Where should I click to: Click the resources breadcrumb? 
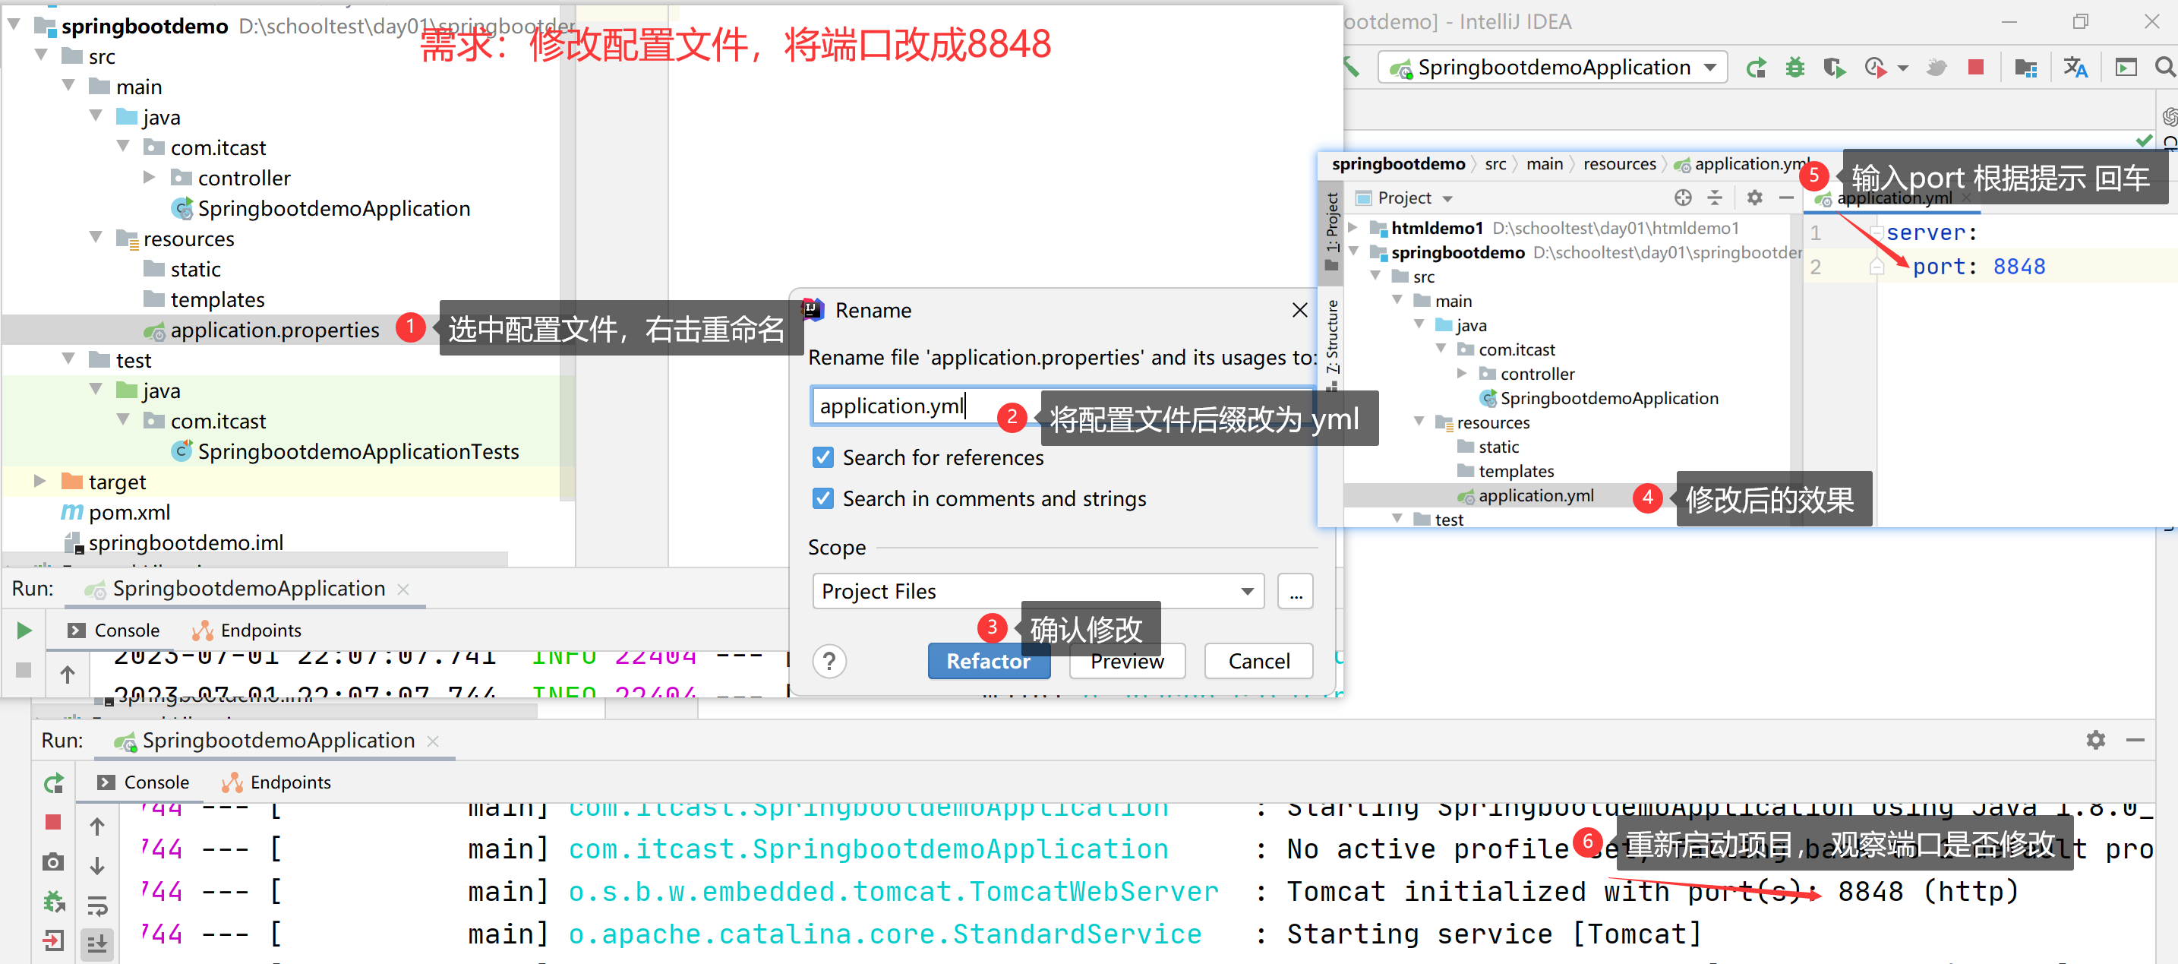point(1619,164)
